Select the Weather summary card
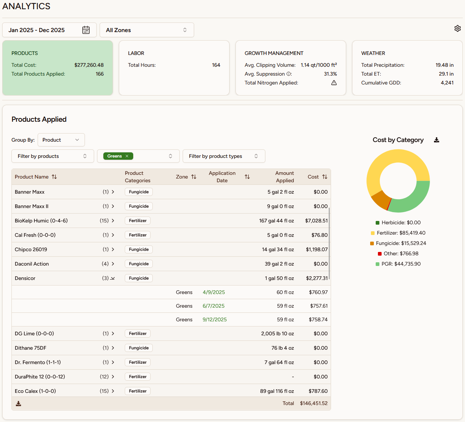Image resolution: width=465 pixels, height=422 pixels. tap(407, 68)
